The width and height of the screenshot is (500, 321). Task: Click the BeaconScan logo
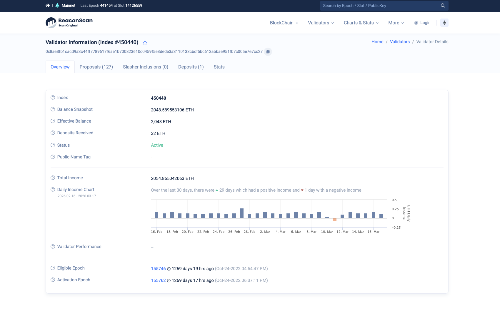coord(69,23)
